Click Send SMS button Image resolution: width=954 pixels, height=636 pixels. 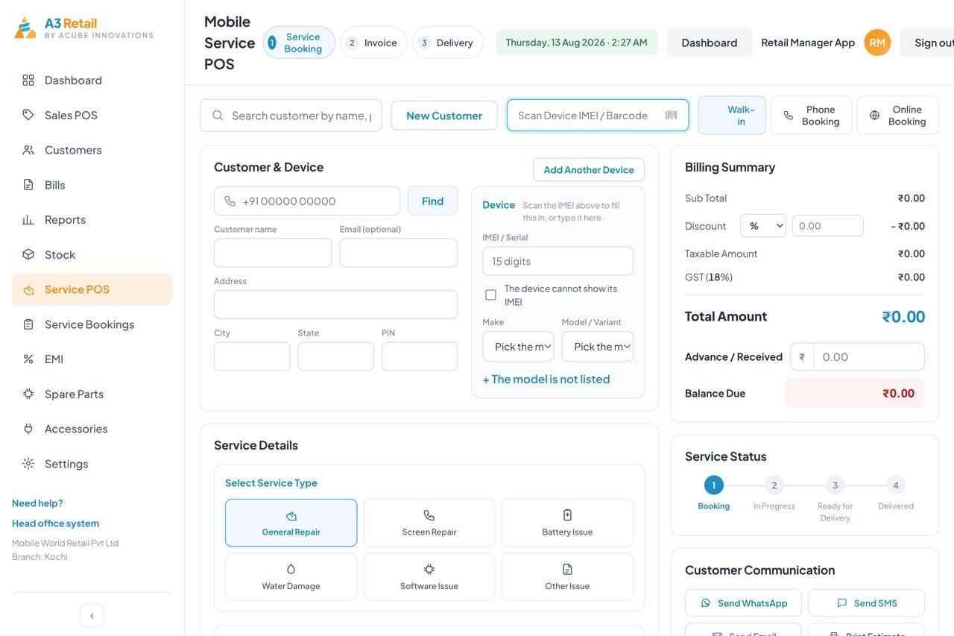[x=867, y=603]
